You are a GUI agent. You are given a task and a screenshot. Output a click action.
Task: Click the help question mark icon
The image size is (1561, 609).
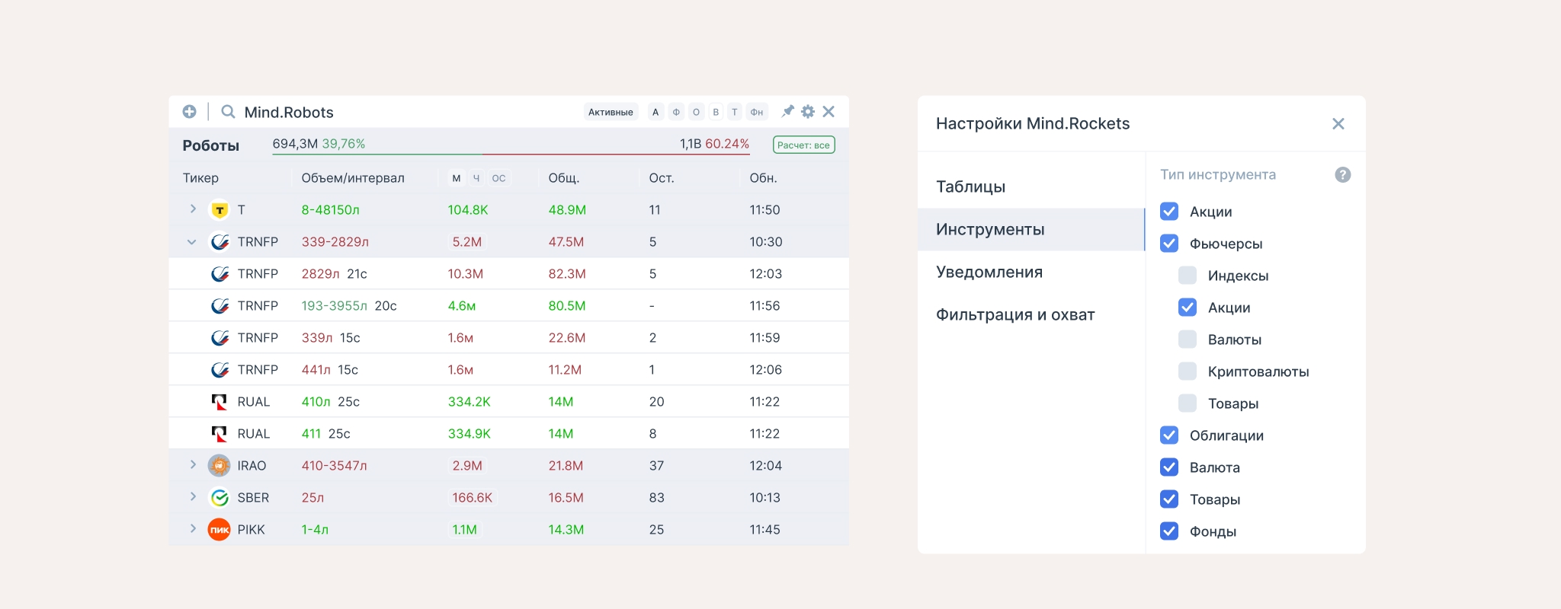tap(1343, 175)
